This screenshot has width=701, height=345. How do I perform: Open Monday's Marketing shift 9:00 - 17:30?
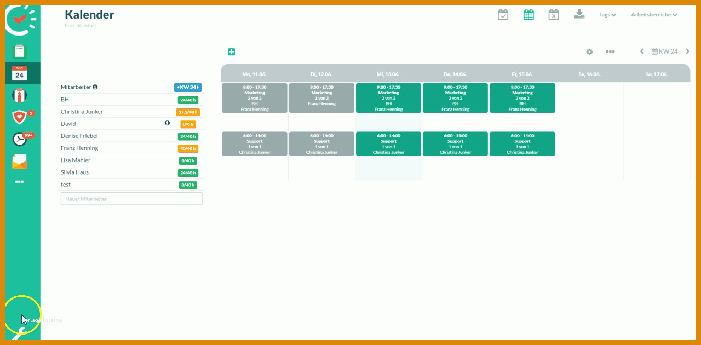255,98
